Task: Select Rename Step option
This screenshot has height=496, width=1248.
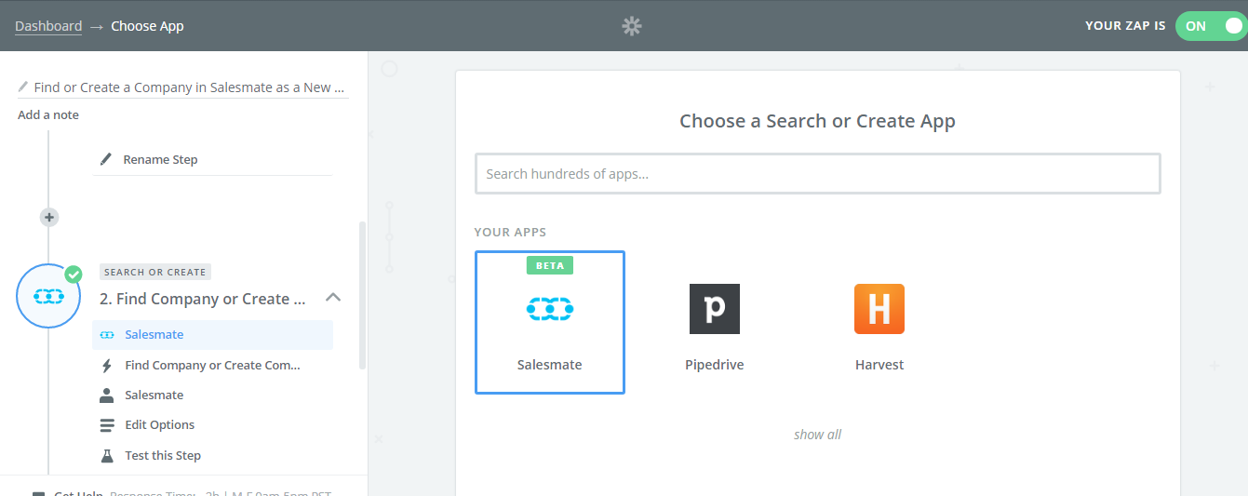Action: click(x=160, y=159)
